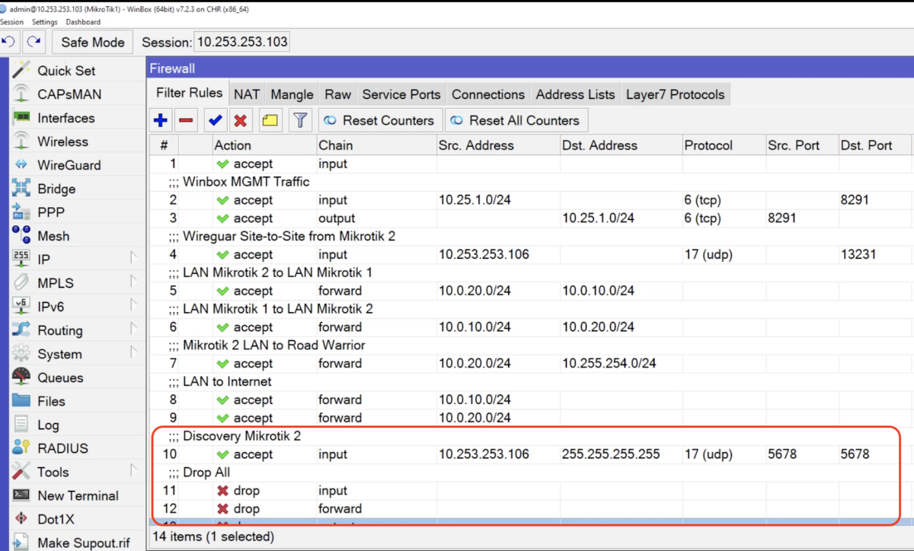Switch to the Filter Rules tab

(189, 93)
